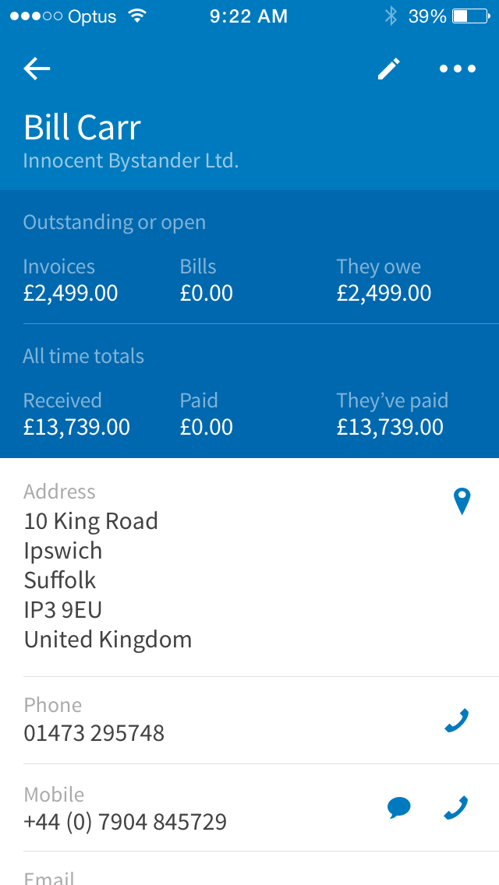Select the Invoices £2,499.00 amount
Viewport: 499px width, 885px height.
coord(70,293)
